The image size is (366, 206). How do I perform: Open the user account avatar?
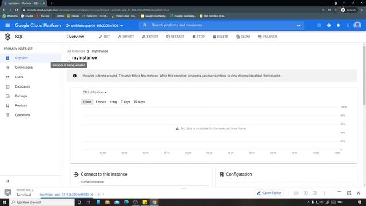point(357,25)
